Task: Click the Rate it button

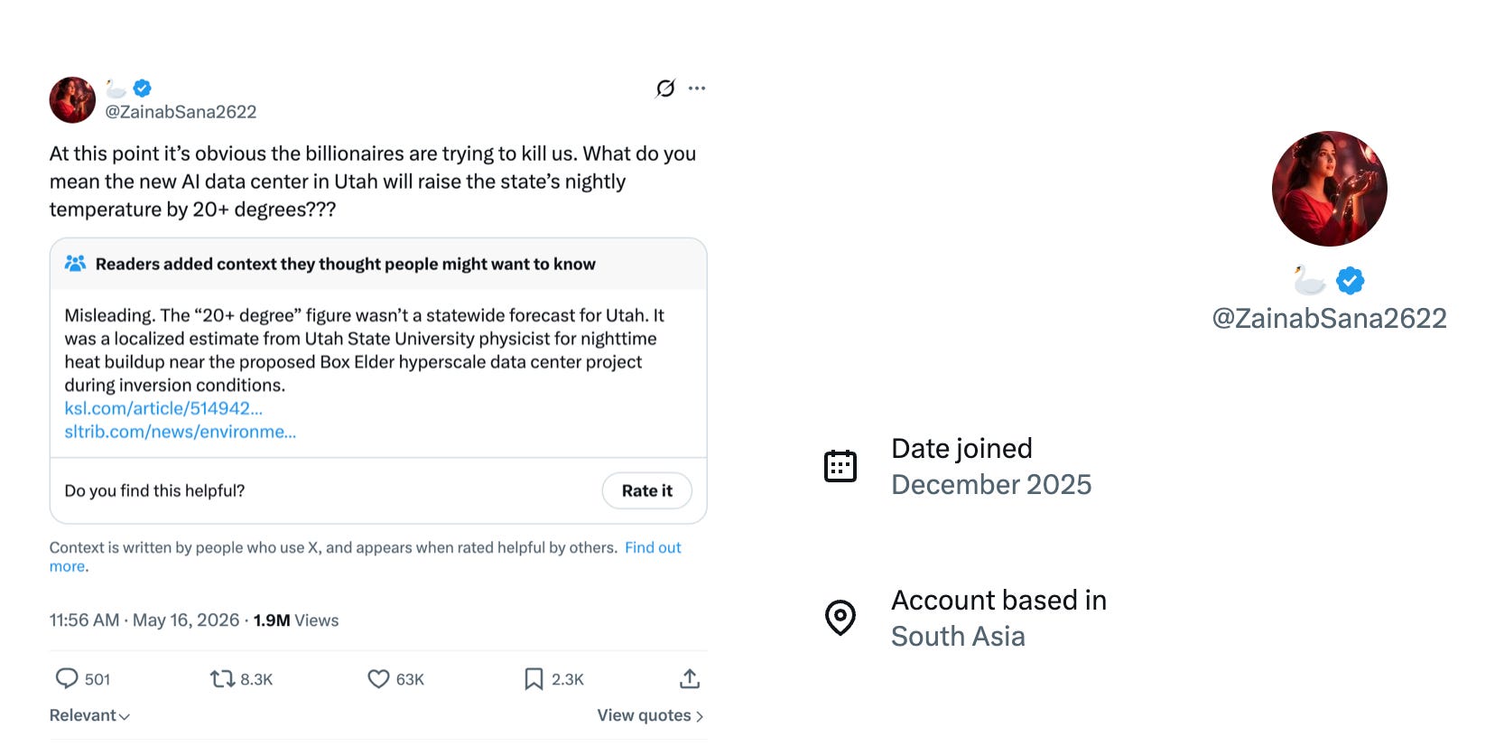Action: pos(647,490)
